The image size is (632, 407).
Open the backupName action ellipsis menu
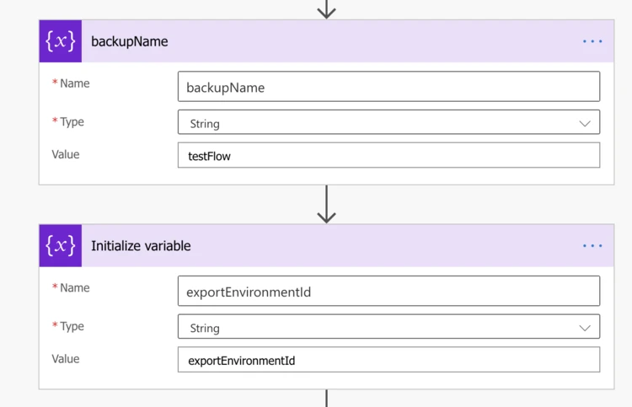pos(592,41)
